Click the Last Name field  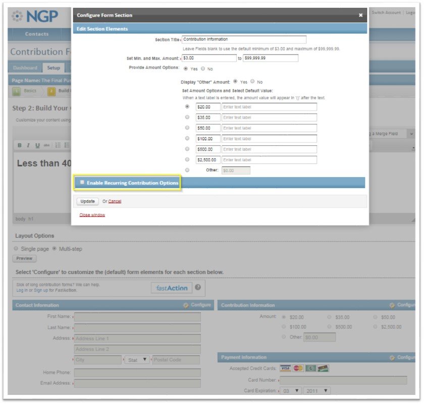click(137, 328)
